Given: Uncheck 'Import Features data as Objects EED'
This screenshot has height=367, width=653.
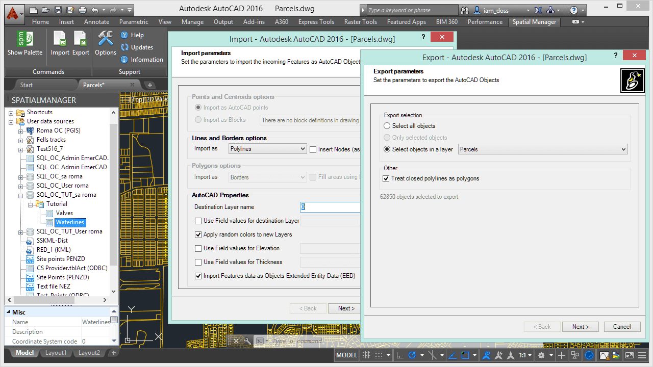Looking at the screenshot, I should pyautogui.click(x=198, y=276).
